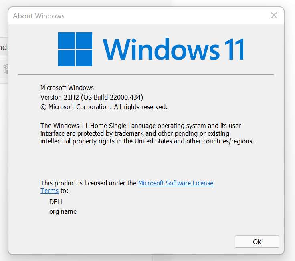Close the About Windows dialog
The image size is (295, 261).
274,16
